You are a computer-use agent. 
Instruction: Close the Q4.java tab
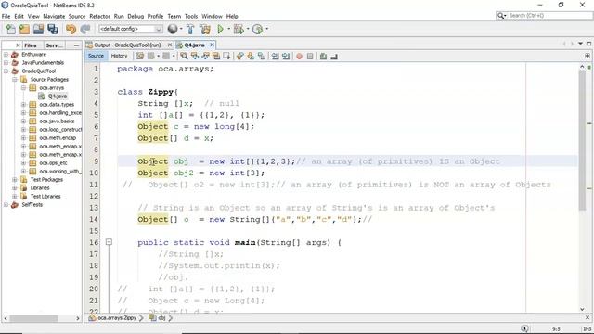pyautogui.click(x=213, y=45)
